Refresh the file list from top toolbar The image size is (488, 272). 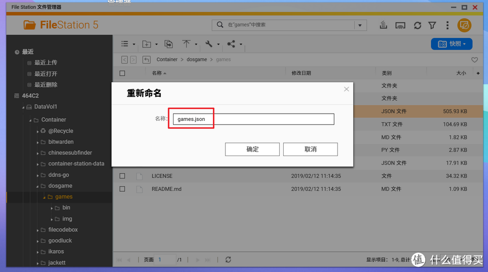pos(418,26)
